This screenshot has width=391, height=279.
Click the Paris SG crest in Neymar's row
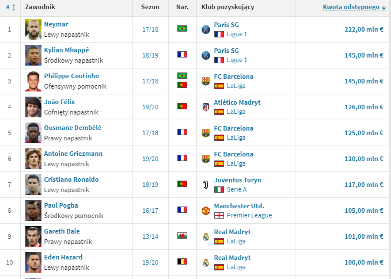[x=206, y=30]
